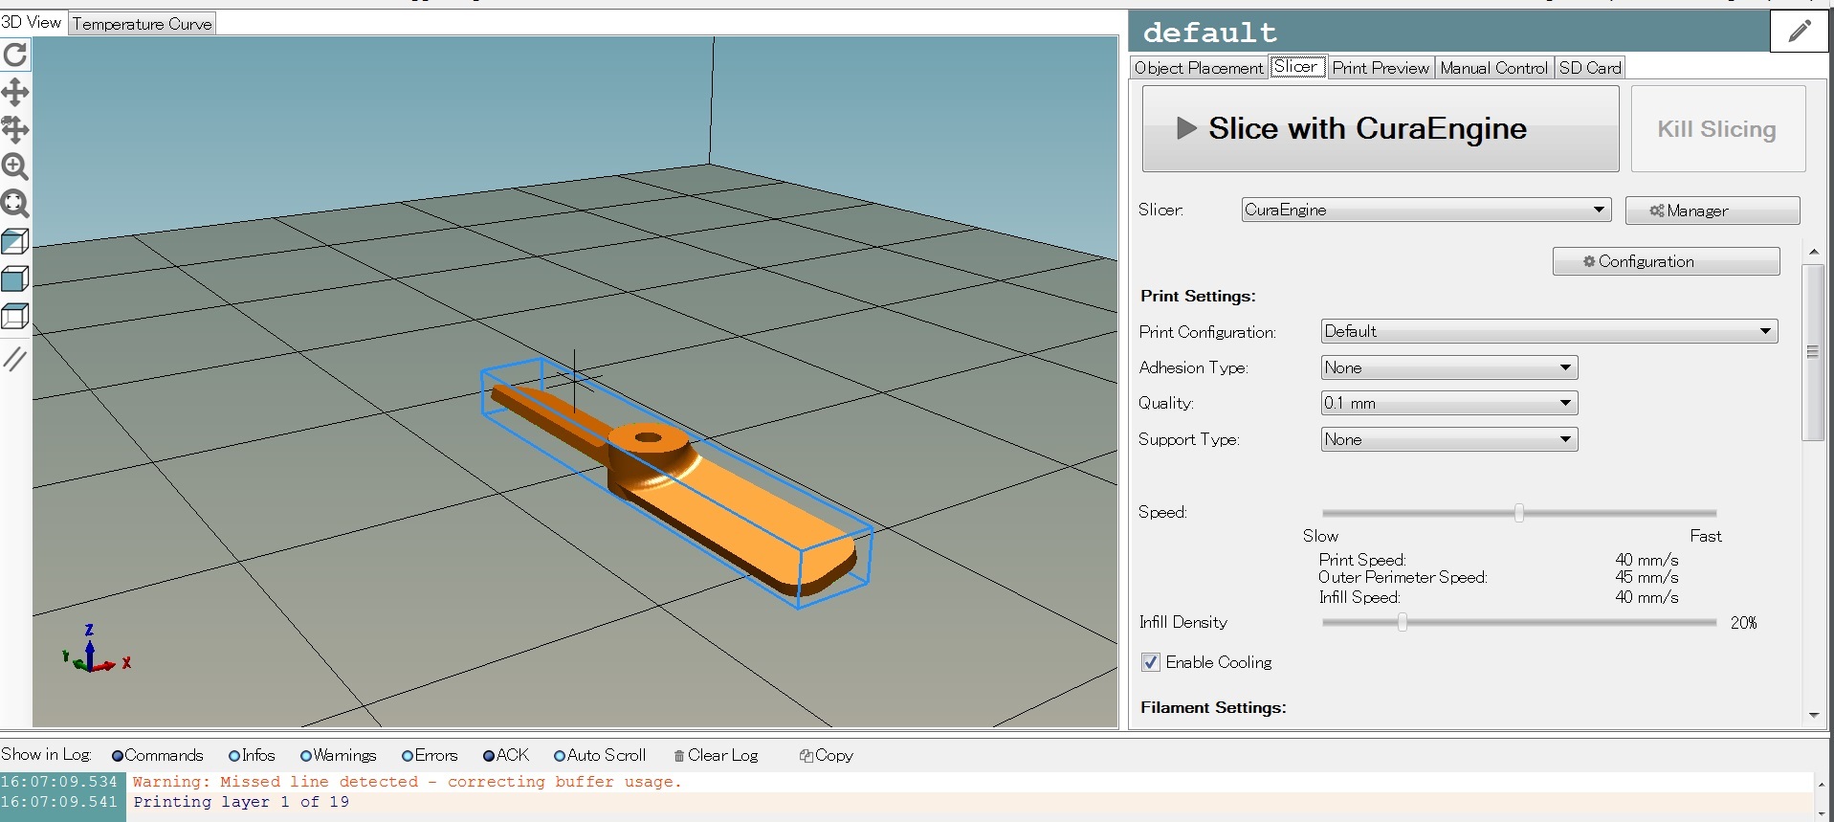
Task: Toggle Auto Scroll for the log
Action: (x=600, y=756)
